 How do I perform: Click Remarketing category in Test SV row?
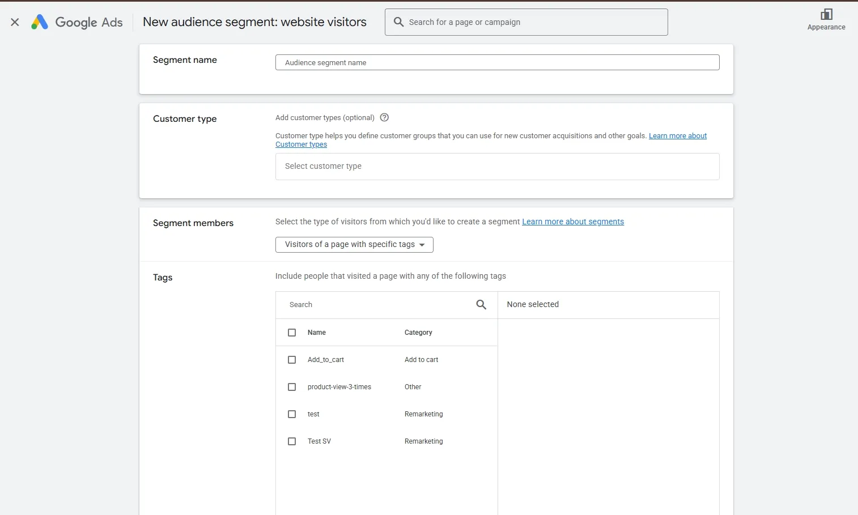(x=424, y=441)
